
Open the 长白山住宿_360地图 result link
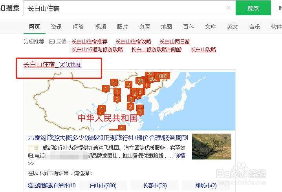click(x=53, y=64)
